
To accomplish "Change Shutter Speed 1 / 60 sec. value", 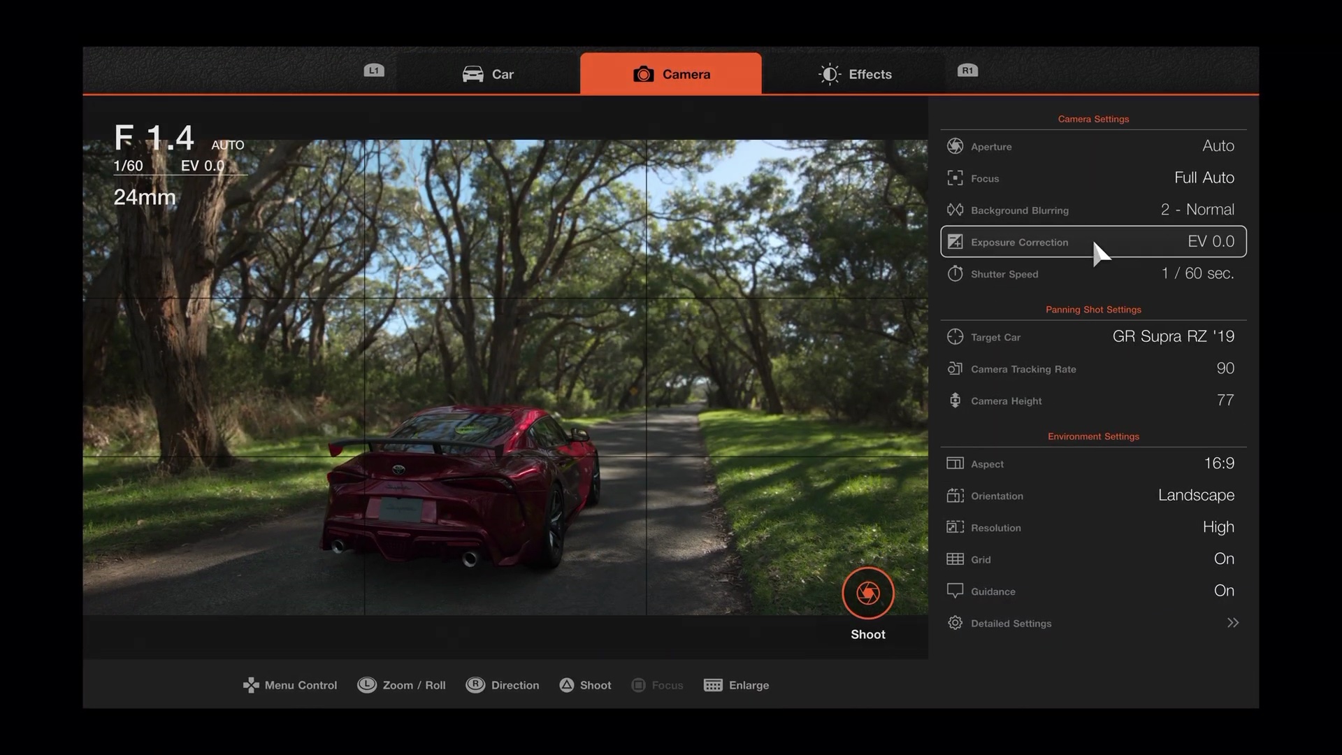I will click(x=1198, y=273).
